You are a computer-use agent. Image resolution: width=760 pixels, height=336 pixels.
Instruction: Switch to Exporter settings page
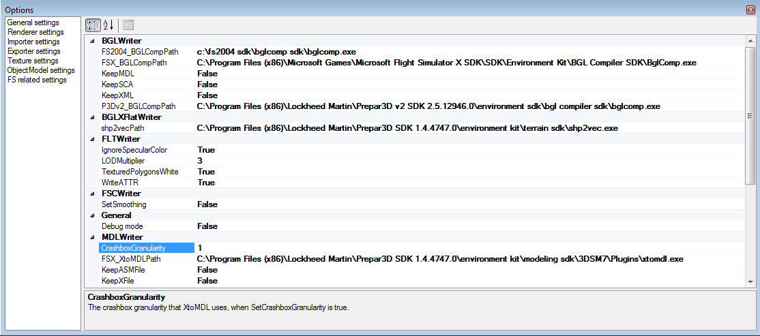[33, 51]
